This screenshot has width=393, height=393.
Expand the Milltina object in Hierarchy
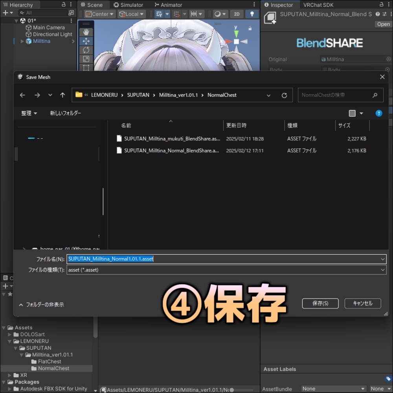22,41
